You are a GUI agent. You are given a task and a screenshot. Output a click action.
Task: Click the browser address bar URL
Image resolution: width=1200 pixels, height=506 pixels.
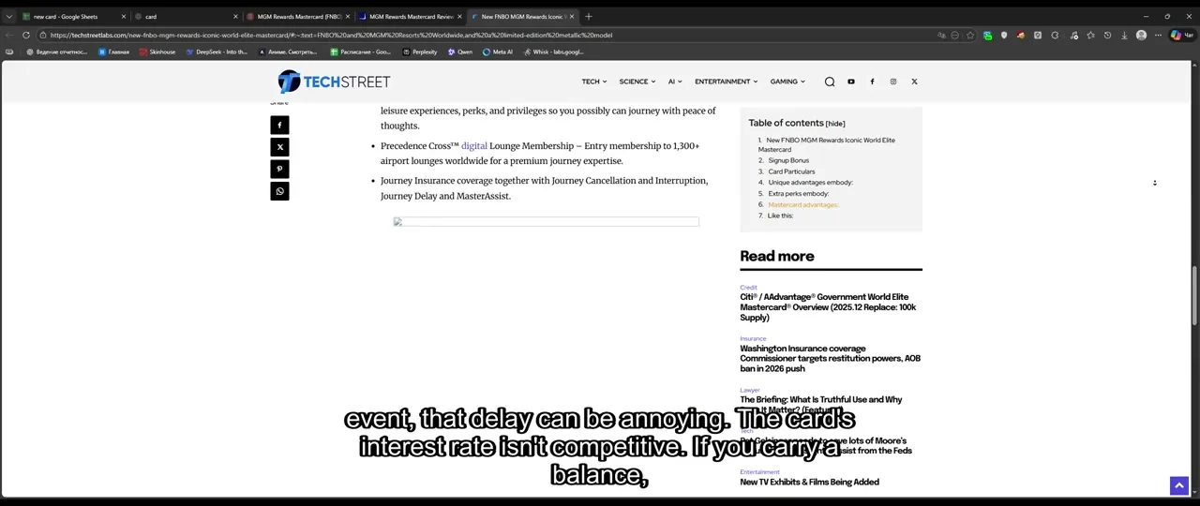coord(331,35)
